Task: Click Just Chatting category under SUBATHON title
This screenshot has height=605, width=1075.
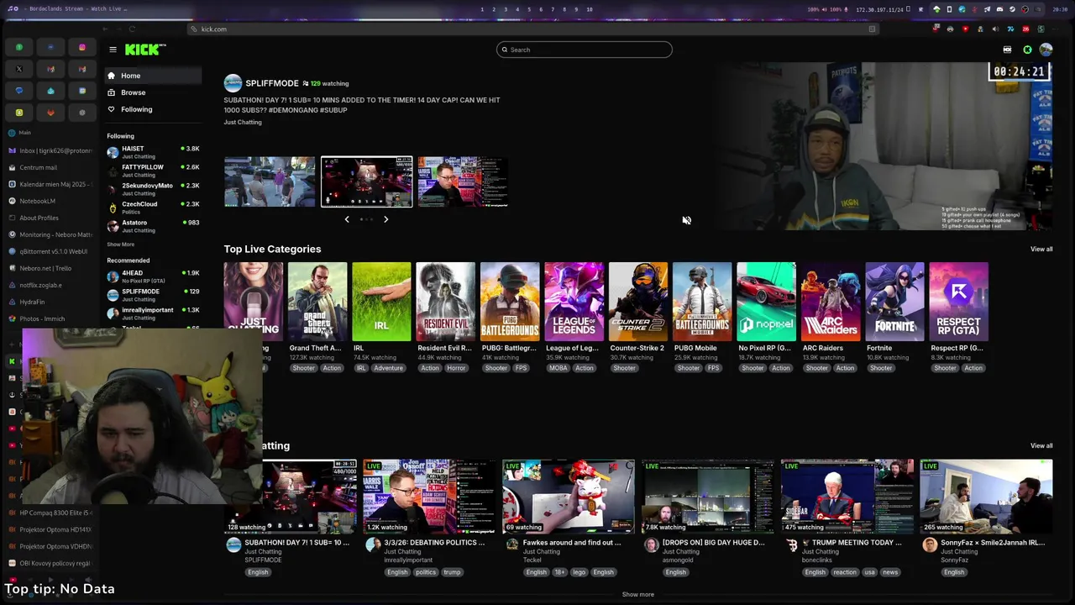Action: click(x=243, y=122)
